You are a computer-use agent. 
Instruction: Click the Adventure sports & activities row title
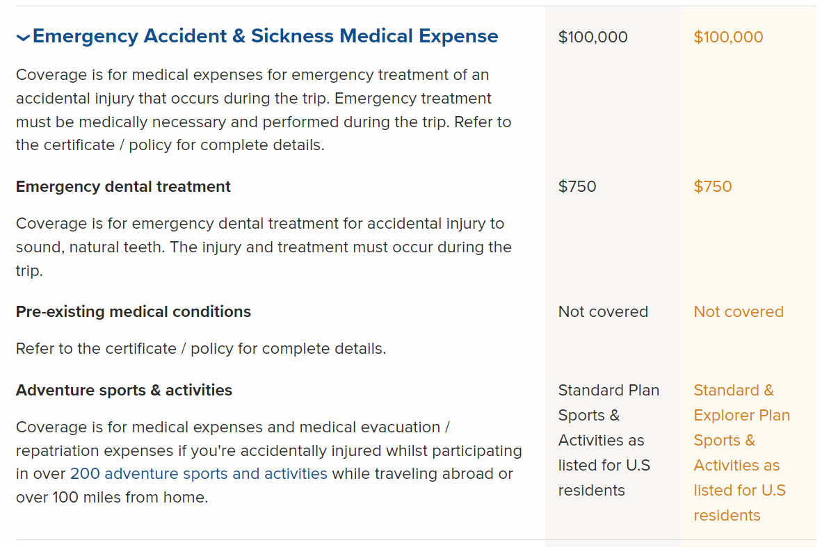tap(124, 391)
